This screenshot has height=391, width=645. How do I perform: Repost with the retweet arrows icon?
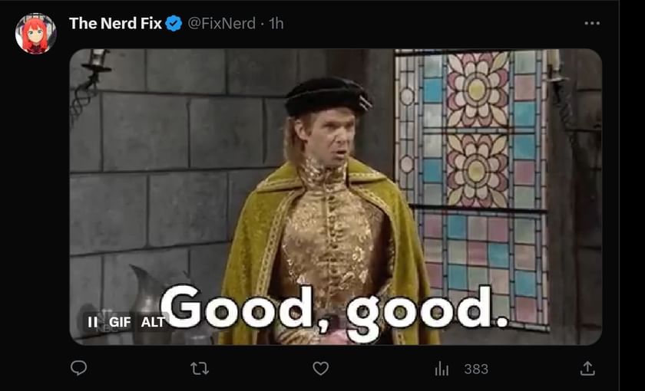pos(200,369)
